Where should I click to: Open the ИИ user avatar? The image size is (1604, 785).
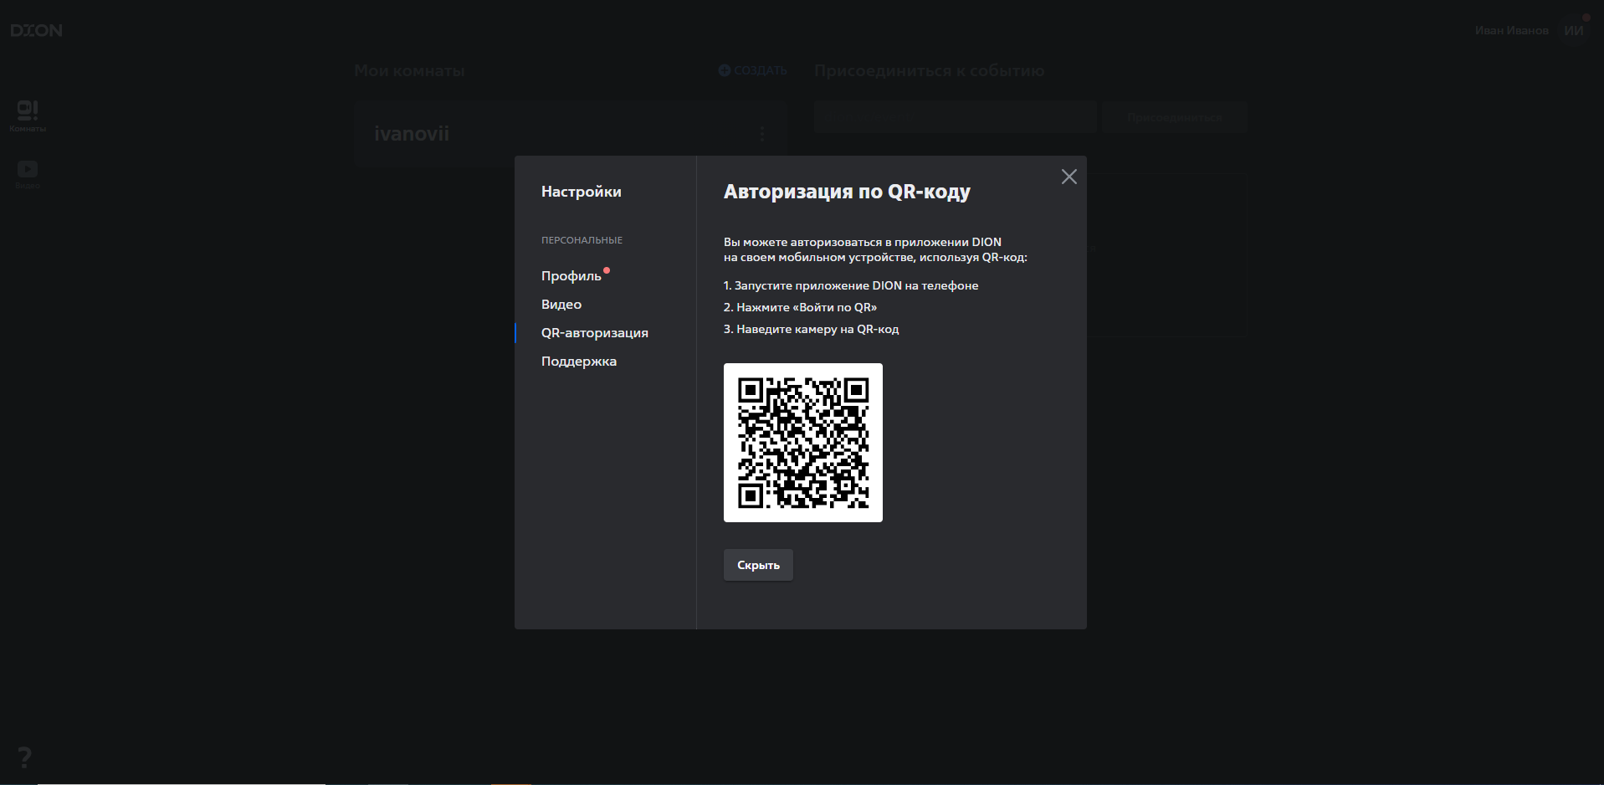(1574, 30)
